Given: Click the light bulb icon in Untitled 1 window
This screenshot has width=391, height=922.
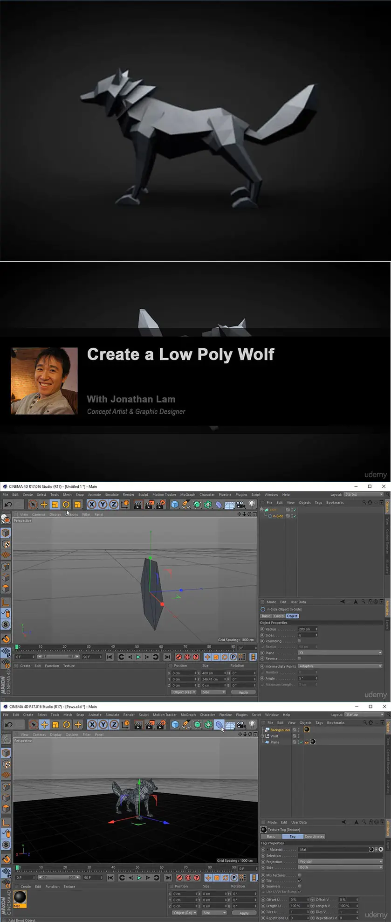Looking at the screenshot, I should (252, 504).
